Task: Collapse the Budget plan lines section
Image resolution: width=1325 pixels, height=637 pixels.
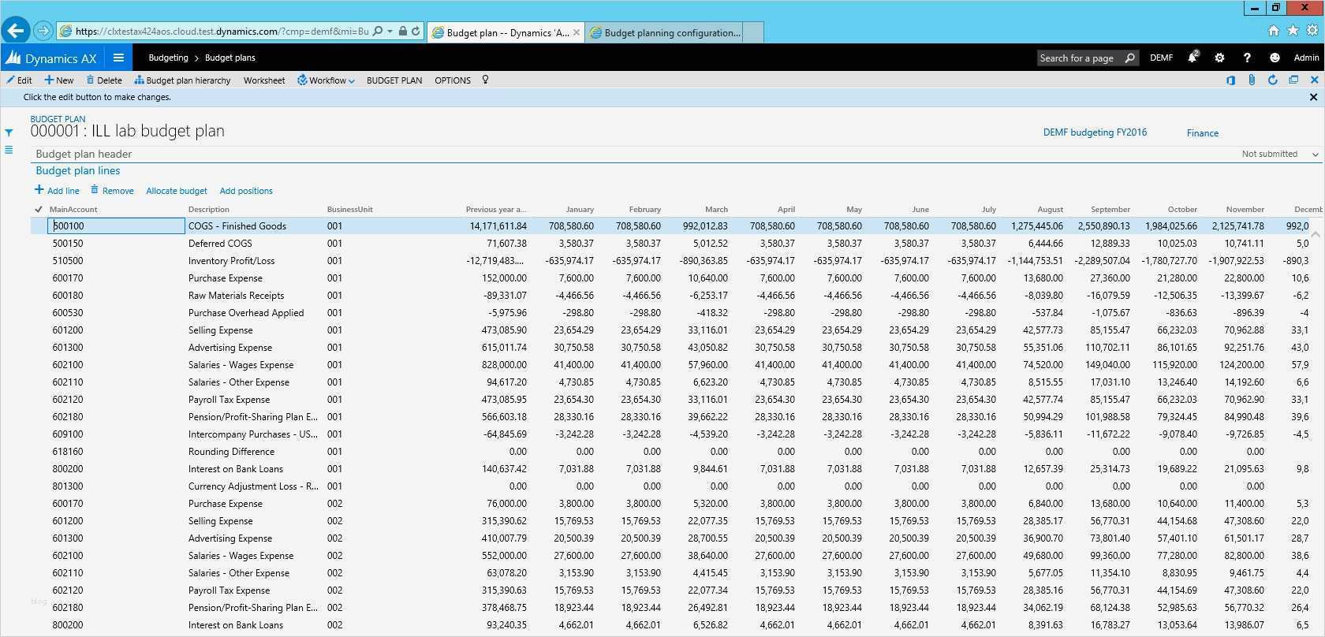Action: click(78, 170)
